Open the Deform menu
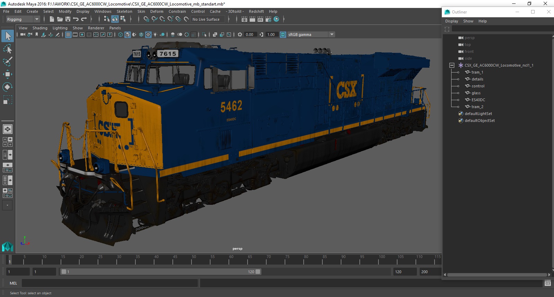This screenshot has height=297, width=554. (x=157, y=11)
